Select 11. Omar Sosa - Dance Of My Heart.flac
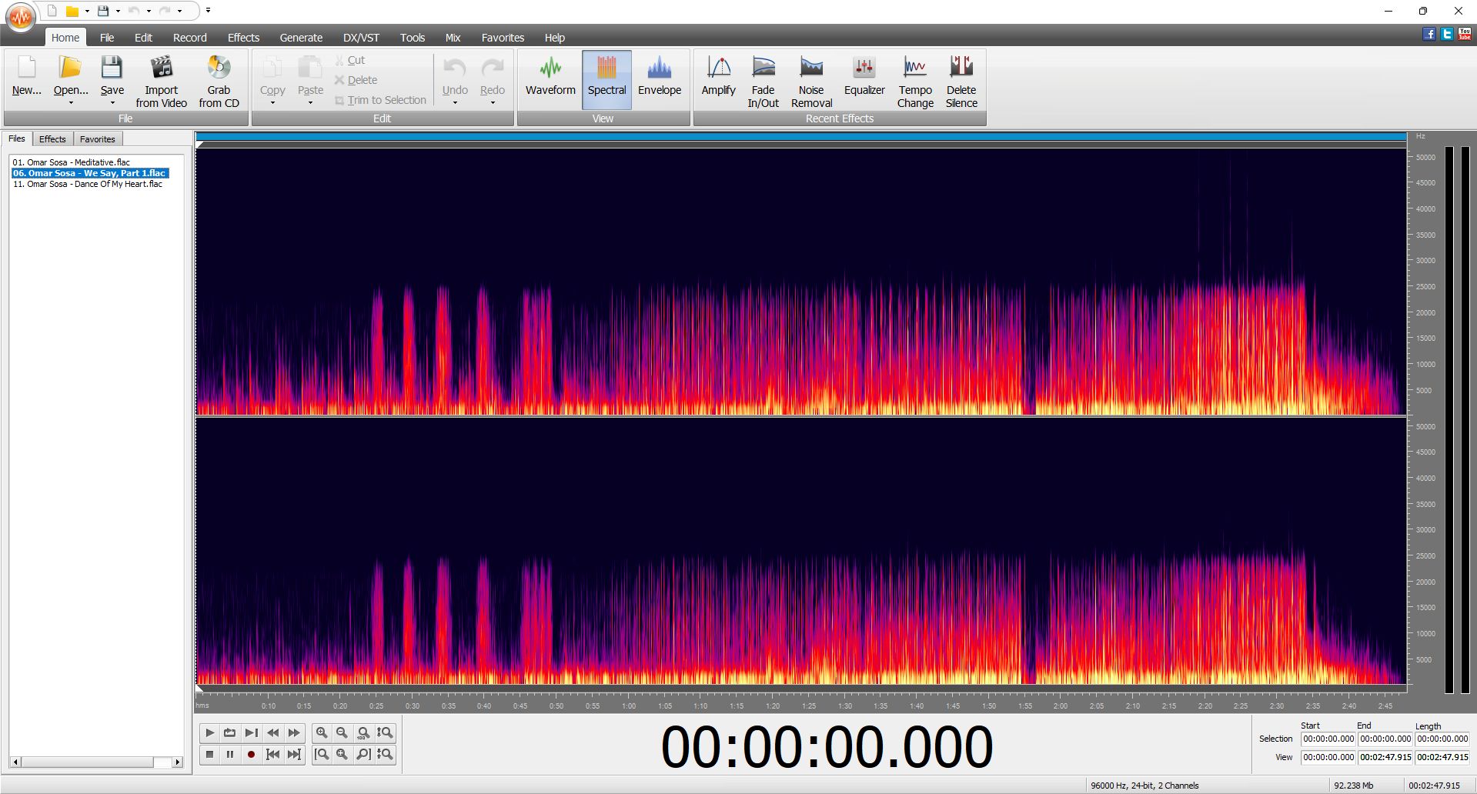1477x794 pixels. (x=88, y=184)
